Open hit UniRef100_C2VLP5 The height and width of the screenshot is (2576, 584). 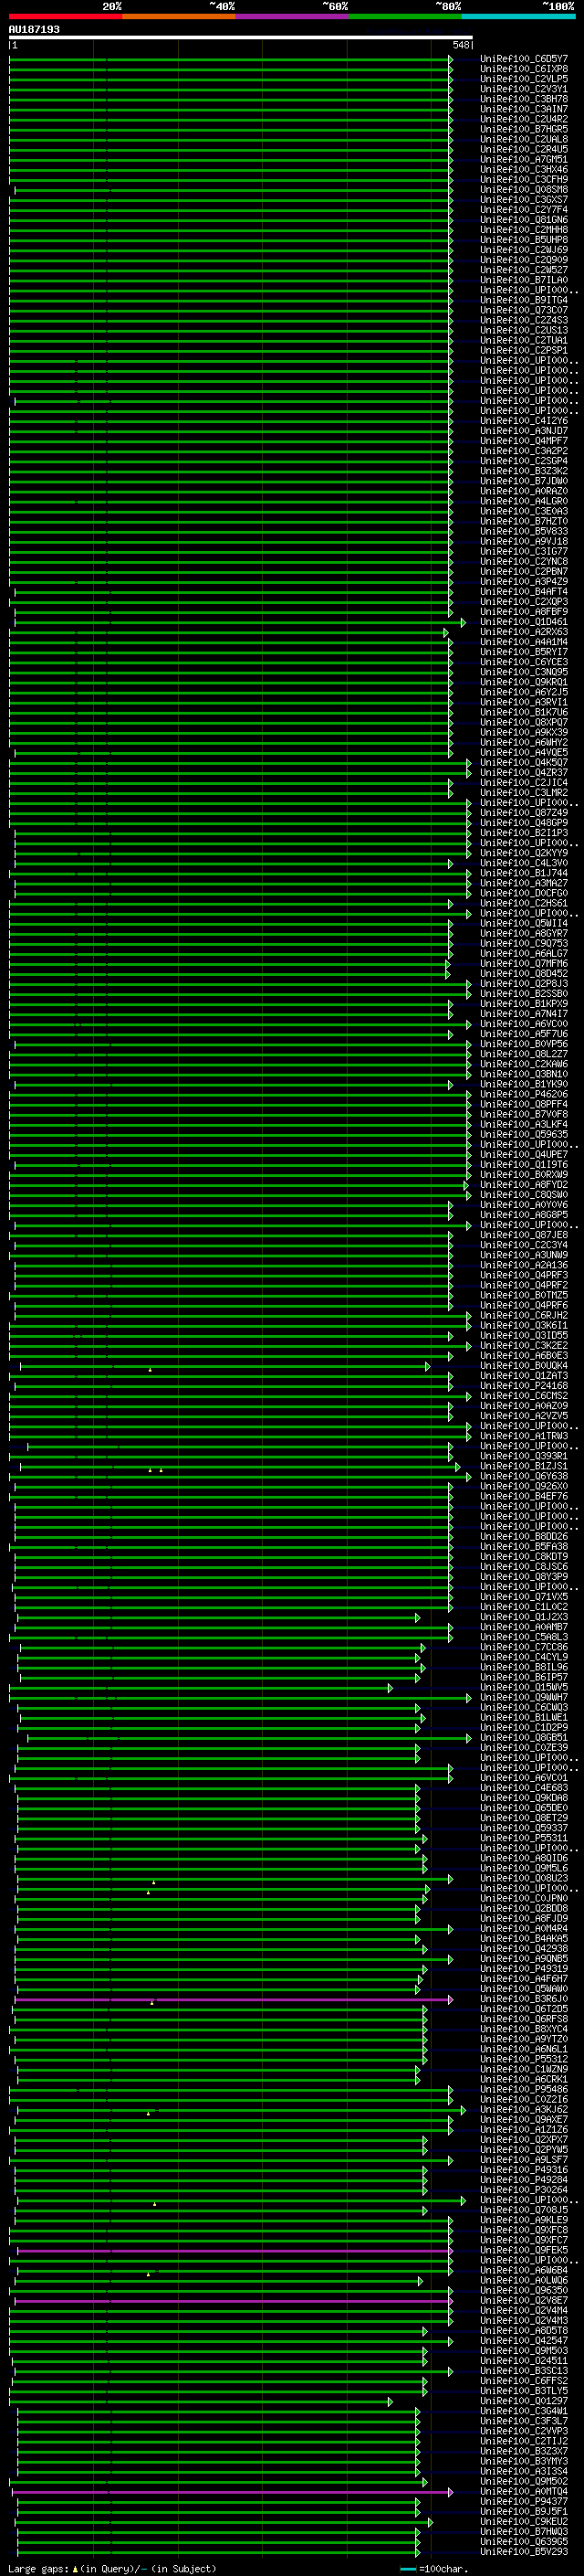pos(524,79)
